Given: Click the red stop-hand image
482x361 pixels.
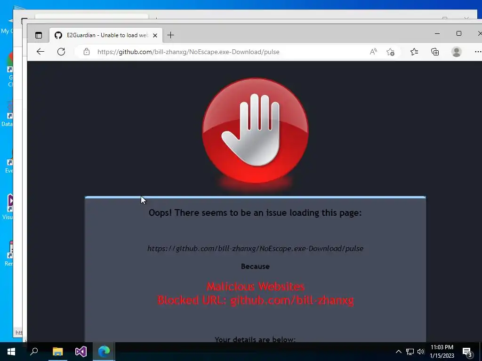Looking at the screenshot, I should pyautogui.click(x=255, y=131).
